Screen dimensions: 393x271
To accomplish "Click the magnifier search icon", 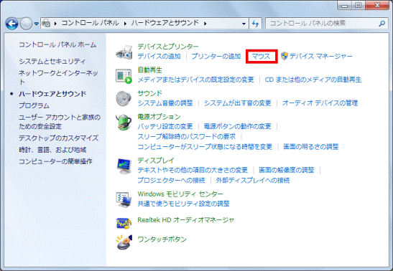I will tap(382, 24).
